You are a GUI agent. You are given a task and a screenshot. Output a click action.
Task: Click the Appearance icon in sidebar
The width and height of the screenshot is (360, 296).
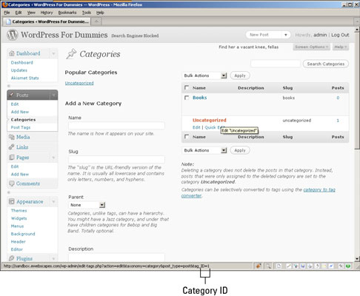(x=12, y=201)
